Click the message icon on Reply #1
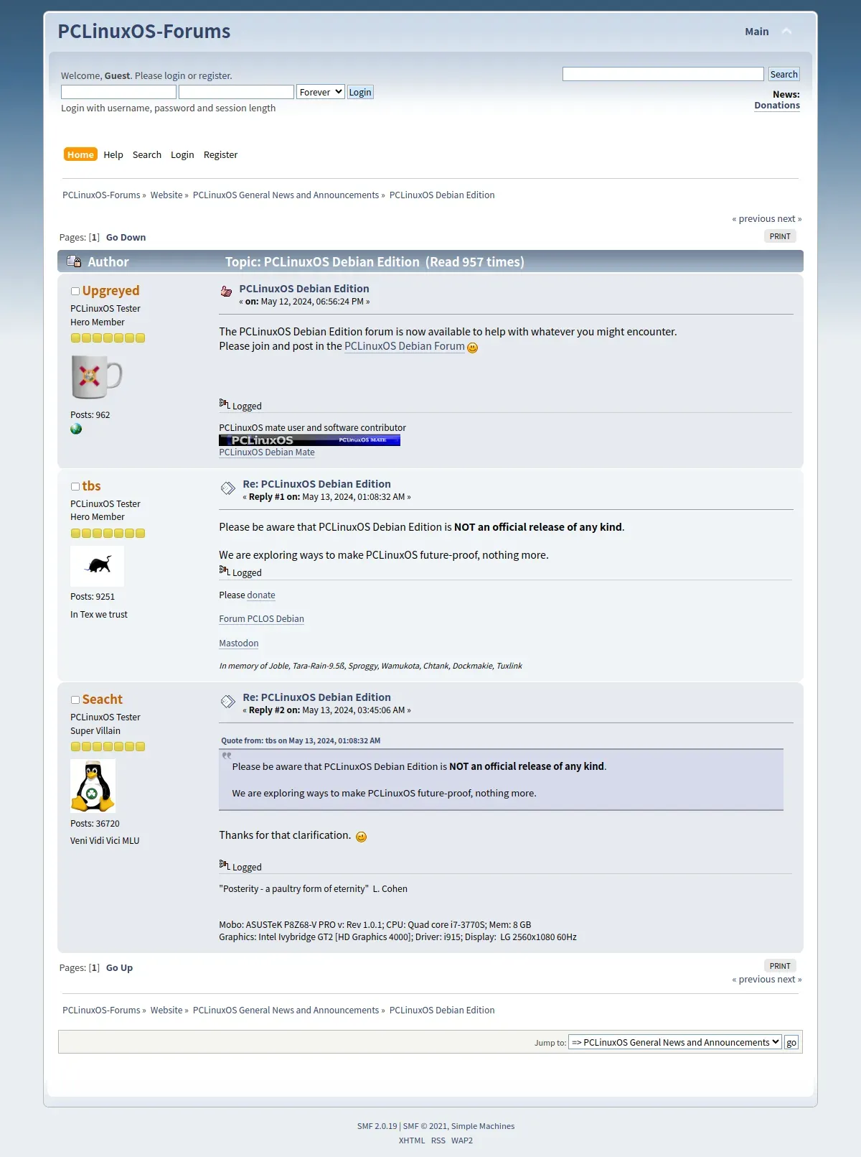 (x=227, y=488)
